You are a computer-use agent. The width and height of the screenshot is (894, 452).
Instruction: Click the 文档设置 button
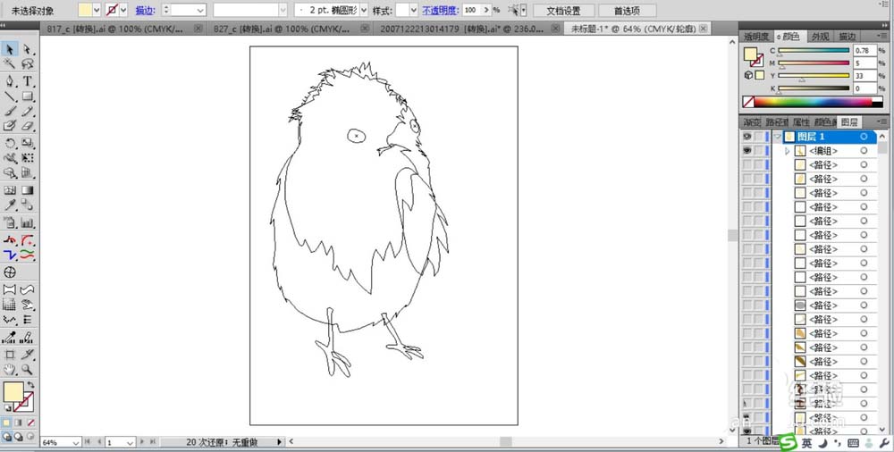tap(563, 10)
